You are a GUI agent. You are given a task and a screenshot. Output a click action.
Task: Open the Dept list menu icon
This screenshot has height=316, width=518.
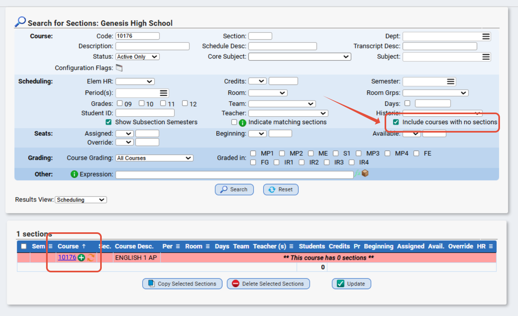coord(486,36)
